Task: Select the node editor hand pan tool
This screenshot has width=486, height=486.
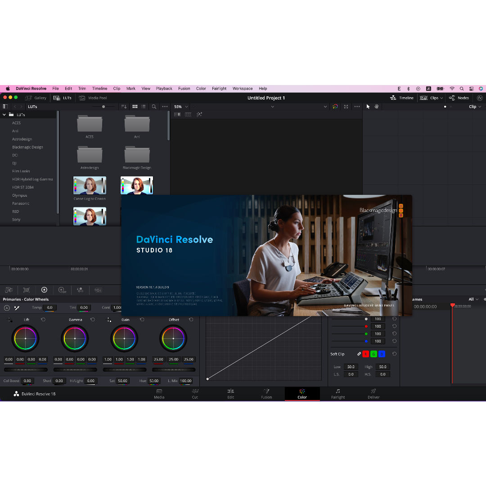Action: pos(377,107)
